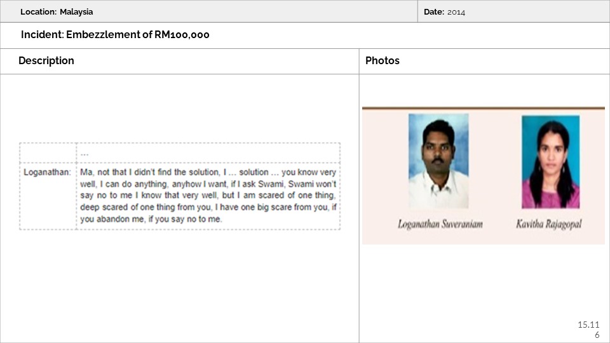Click the Incident: Embezzlement of RM100,000 title

click(115, 35)
